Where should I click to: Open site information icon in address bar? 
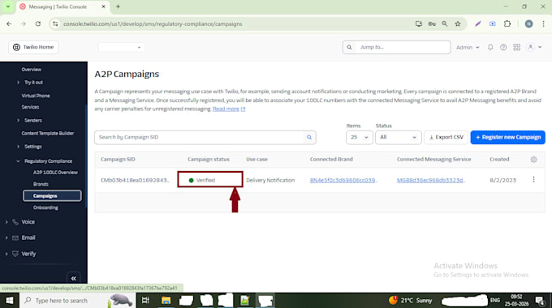click(55, 24)
